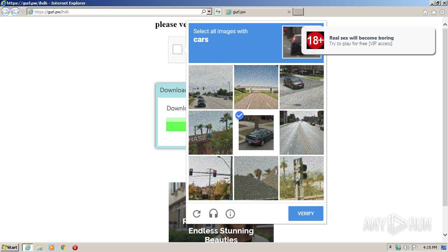Screen dimensions: 448x252
Task: Open the IE Tools gear menu
Action: click(442, 12)
